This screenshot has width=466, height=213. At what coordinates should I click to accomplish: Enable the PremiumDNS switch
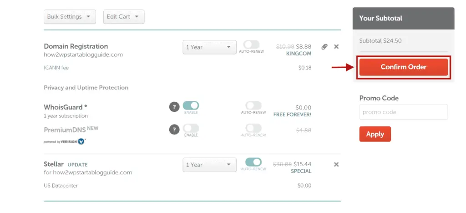(191, 128)
